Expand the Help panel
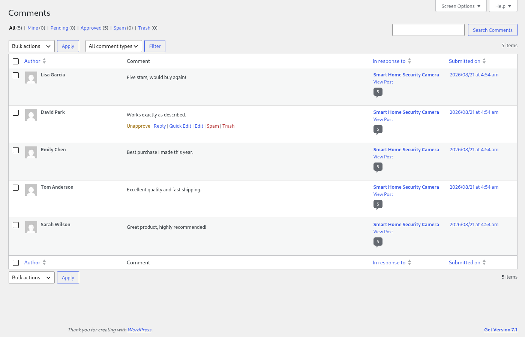This screenshot has width=525, height=337. pyautogui.click(x=503, y=6)
